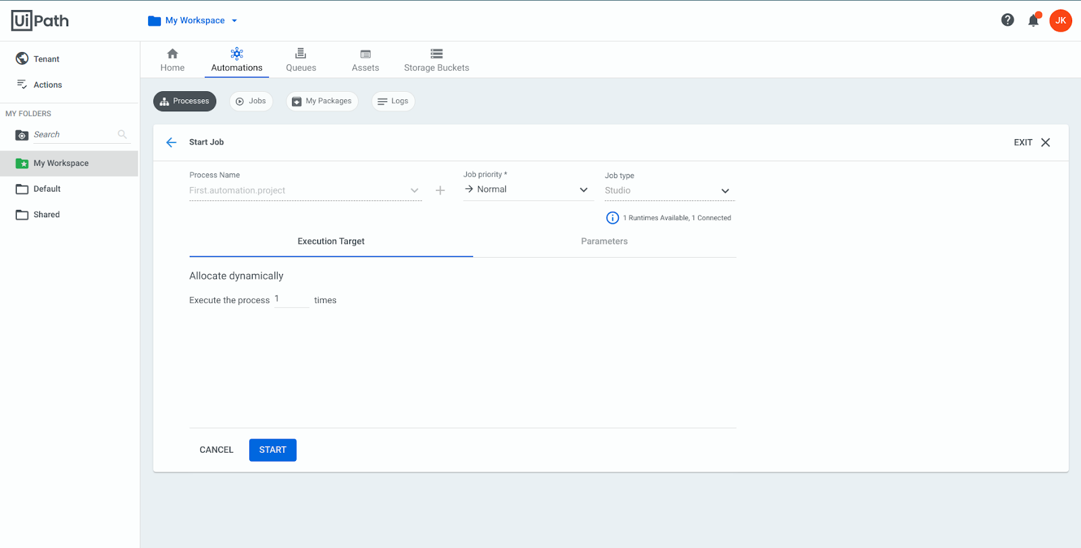Click the Home house icon

[x=172, y=53]
